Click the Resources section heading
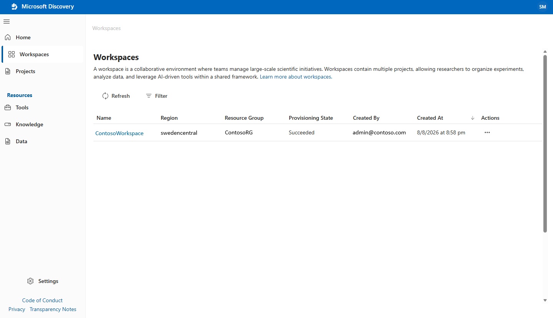Image resolution: width=553 pixels, height=318 pixels. [x=20, y=95]
